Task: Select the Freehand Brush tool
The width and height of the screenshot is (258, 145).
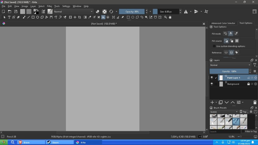Action: tap(24, 17)
